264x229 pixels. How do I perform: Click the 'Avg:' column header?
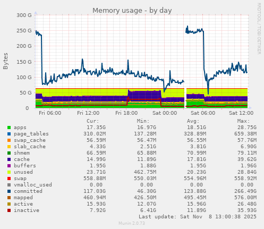[x=193, y=121]
